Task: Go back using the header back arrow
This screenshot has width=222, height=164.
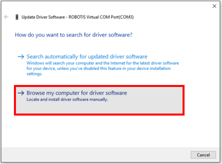Action: click(6, 17)
